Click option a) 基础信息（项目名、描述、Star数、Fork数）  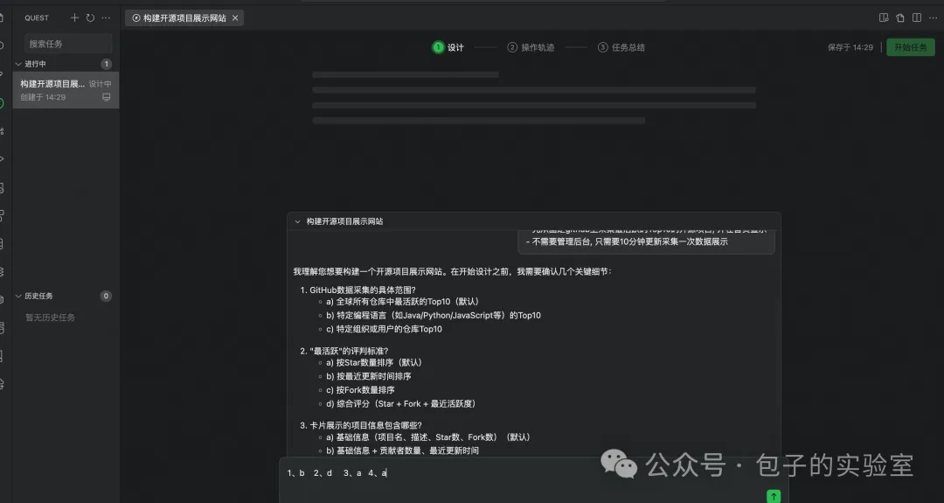(428, 437)
